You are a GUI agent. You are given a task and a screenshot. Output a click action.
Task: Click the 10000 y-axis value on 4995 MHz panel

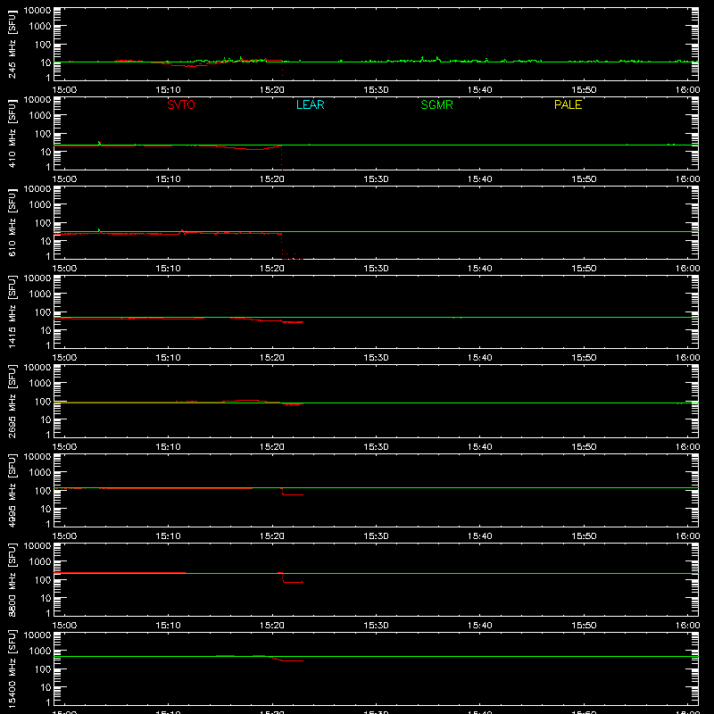(37, 457)
